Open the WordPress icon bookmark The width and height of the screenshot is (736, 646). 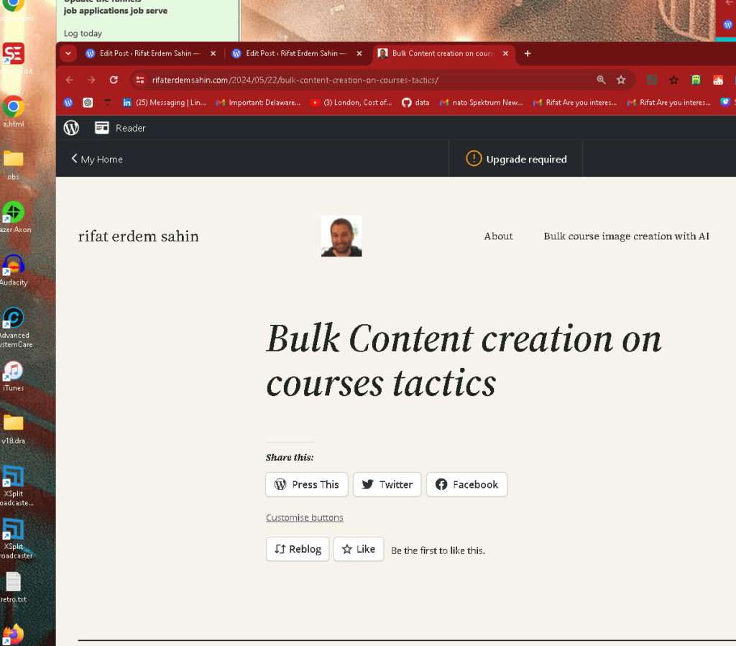tap(68, 102)
